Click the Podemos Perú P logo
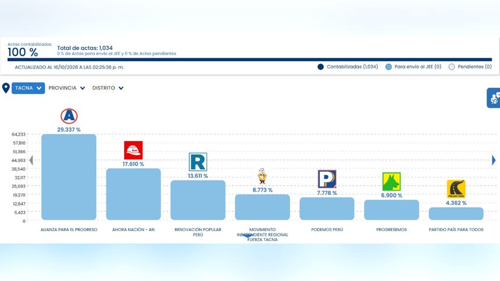The width and height of the screenshot is (500, 281). 327,179
